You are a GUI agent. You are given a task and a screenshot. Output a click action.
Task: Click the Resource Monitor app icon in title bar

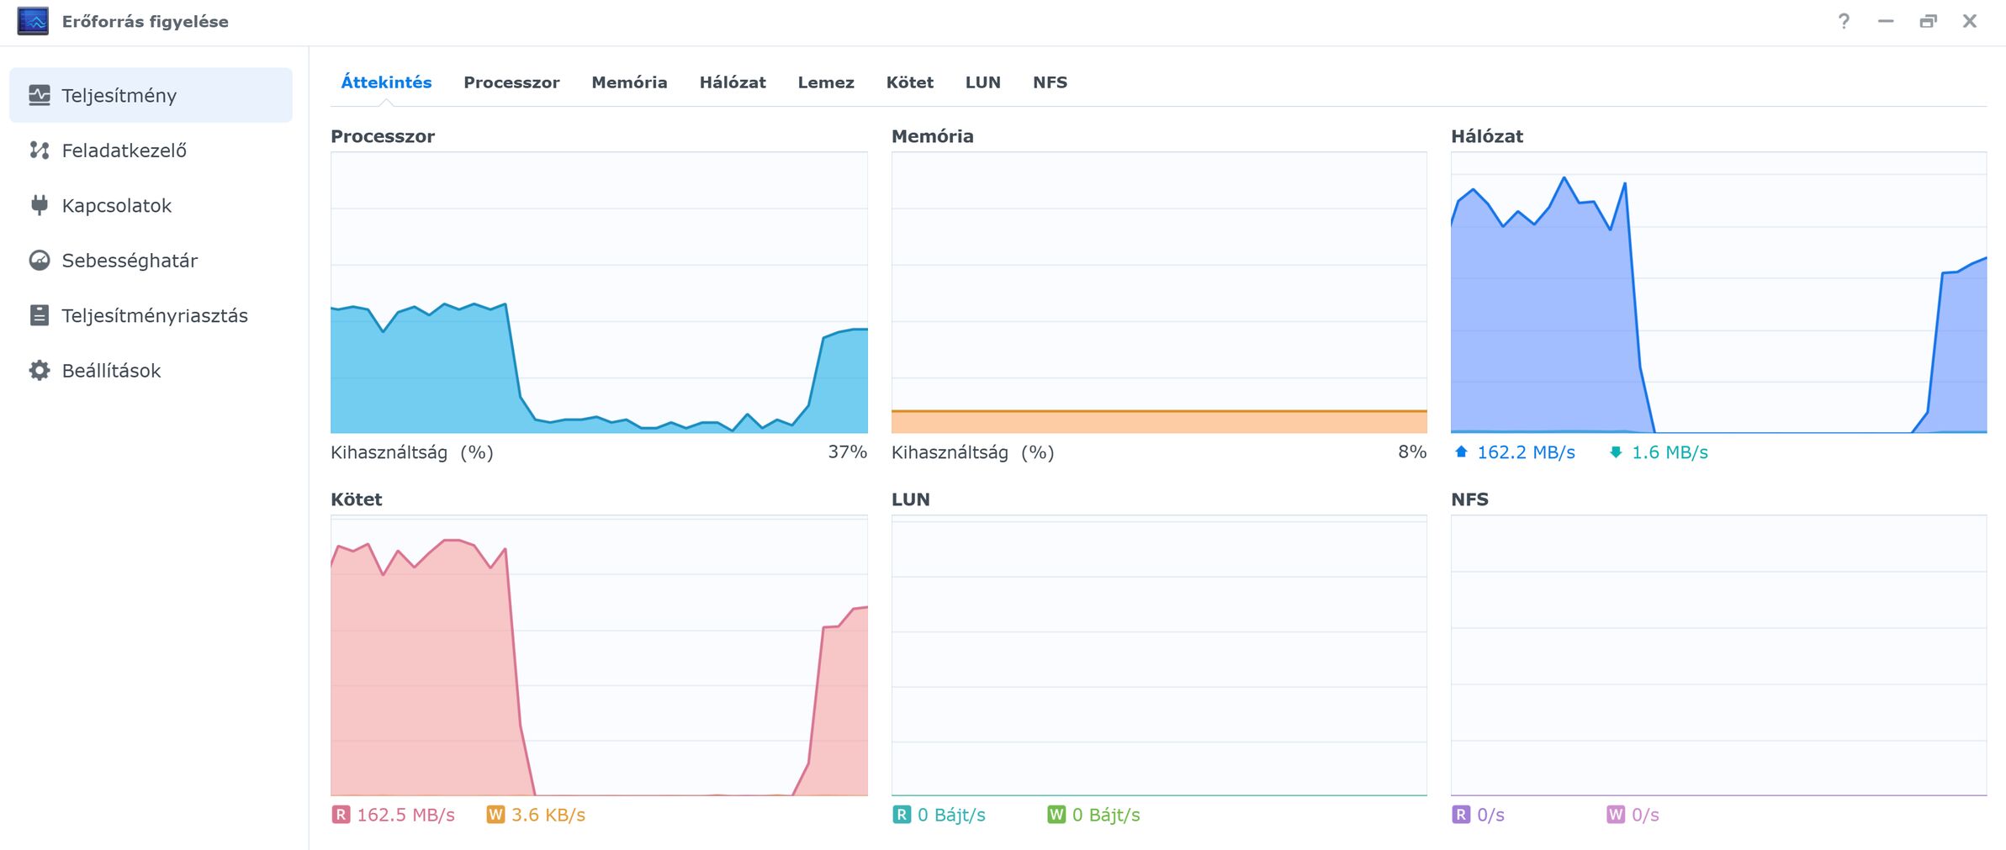(33, 21)
